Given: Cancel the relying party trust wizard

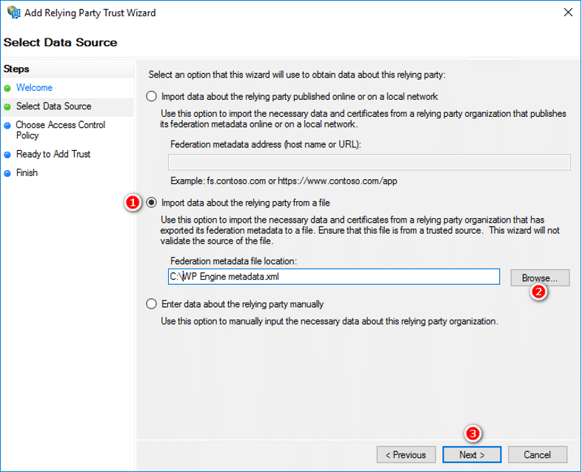Looking at the screenshot, I should pos(538,454).
